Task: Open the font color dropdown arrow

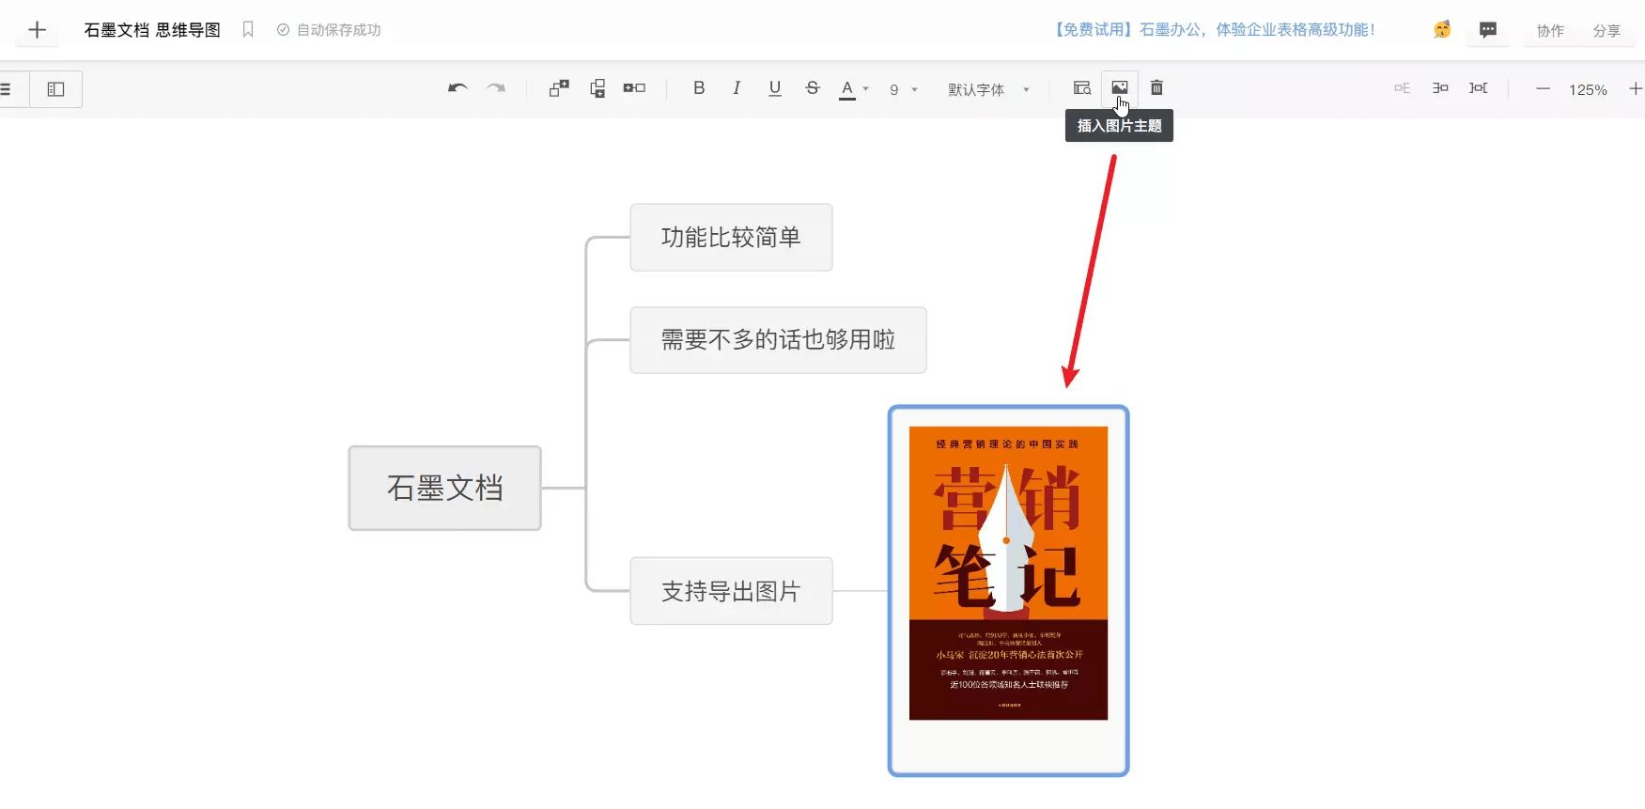Action: [x=866, y=89]
